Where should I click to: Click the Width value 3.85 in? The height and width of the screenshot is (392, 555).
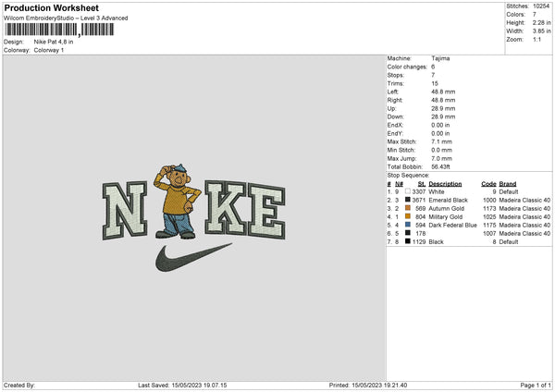coord(541,31)
